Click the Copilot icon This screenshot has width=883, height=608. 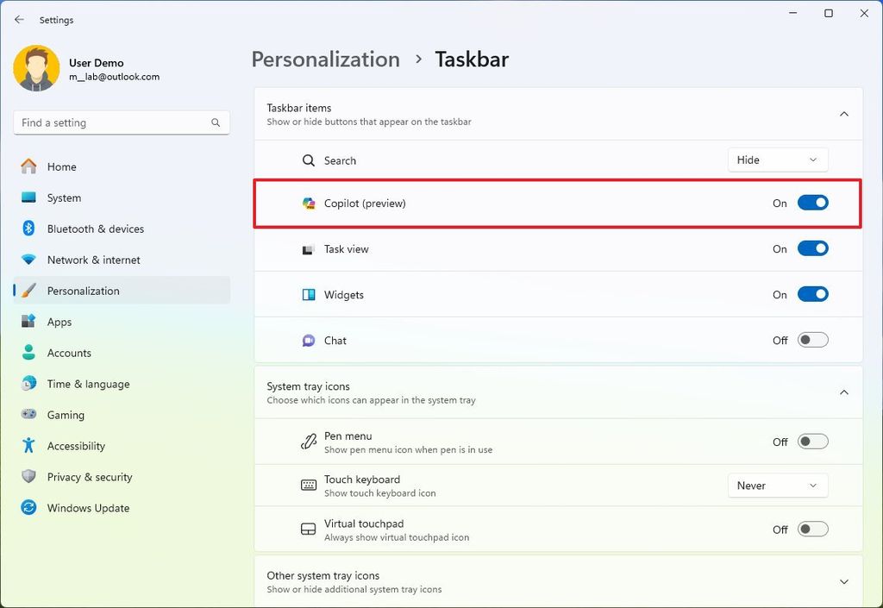307,204
